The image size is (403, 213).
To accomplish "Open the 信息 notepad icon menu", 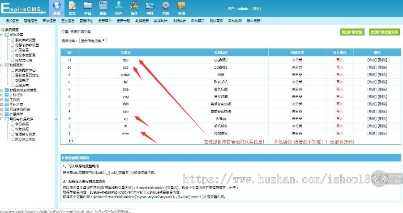I will [72, 8].
